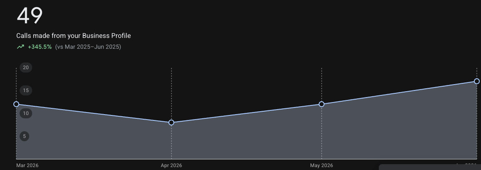Click the +345.5% change value
481x170 pixels.
tap(40, 47)
